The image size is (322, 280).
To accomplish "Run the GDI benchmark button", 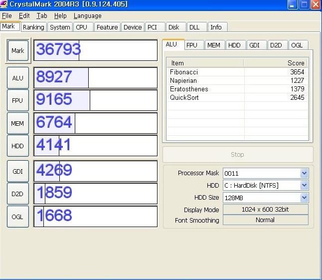I will pos(18,171).
